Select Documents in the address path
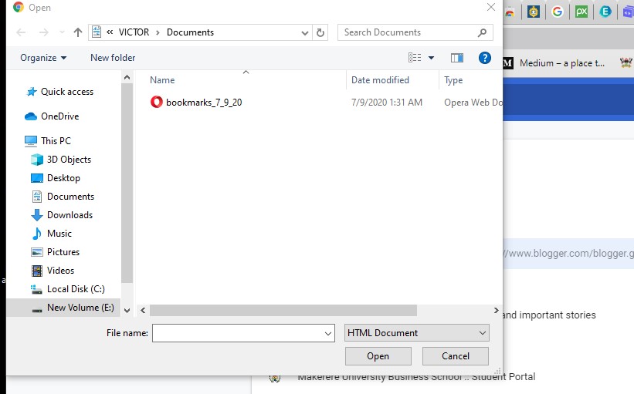The width and height of the screenshot is (634, 394). pos(190,32)
